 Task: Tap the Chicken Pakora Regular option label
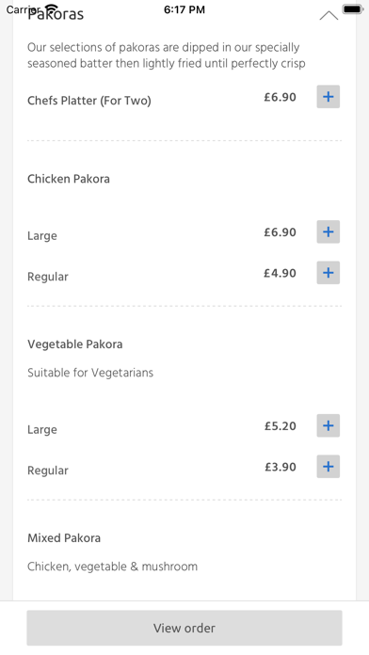tap(48, 277)
